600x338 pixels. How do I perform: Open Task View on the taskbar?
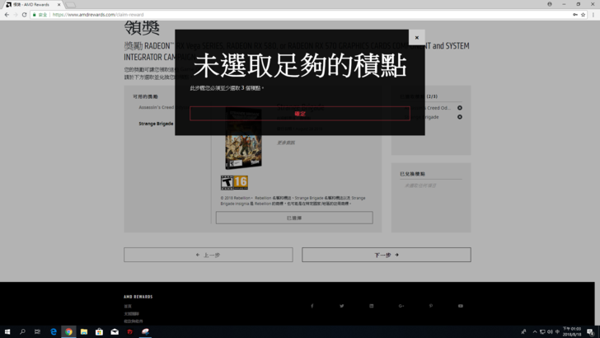[x=37, y=332]
